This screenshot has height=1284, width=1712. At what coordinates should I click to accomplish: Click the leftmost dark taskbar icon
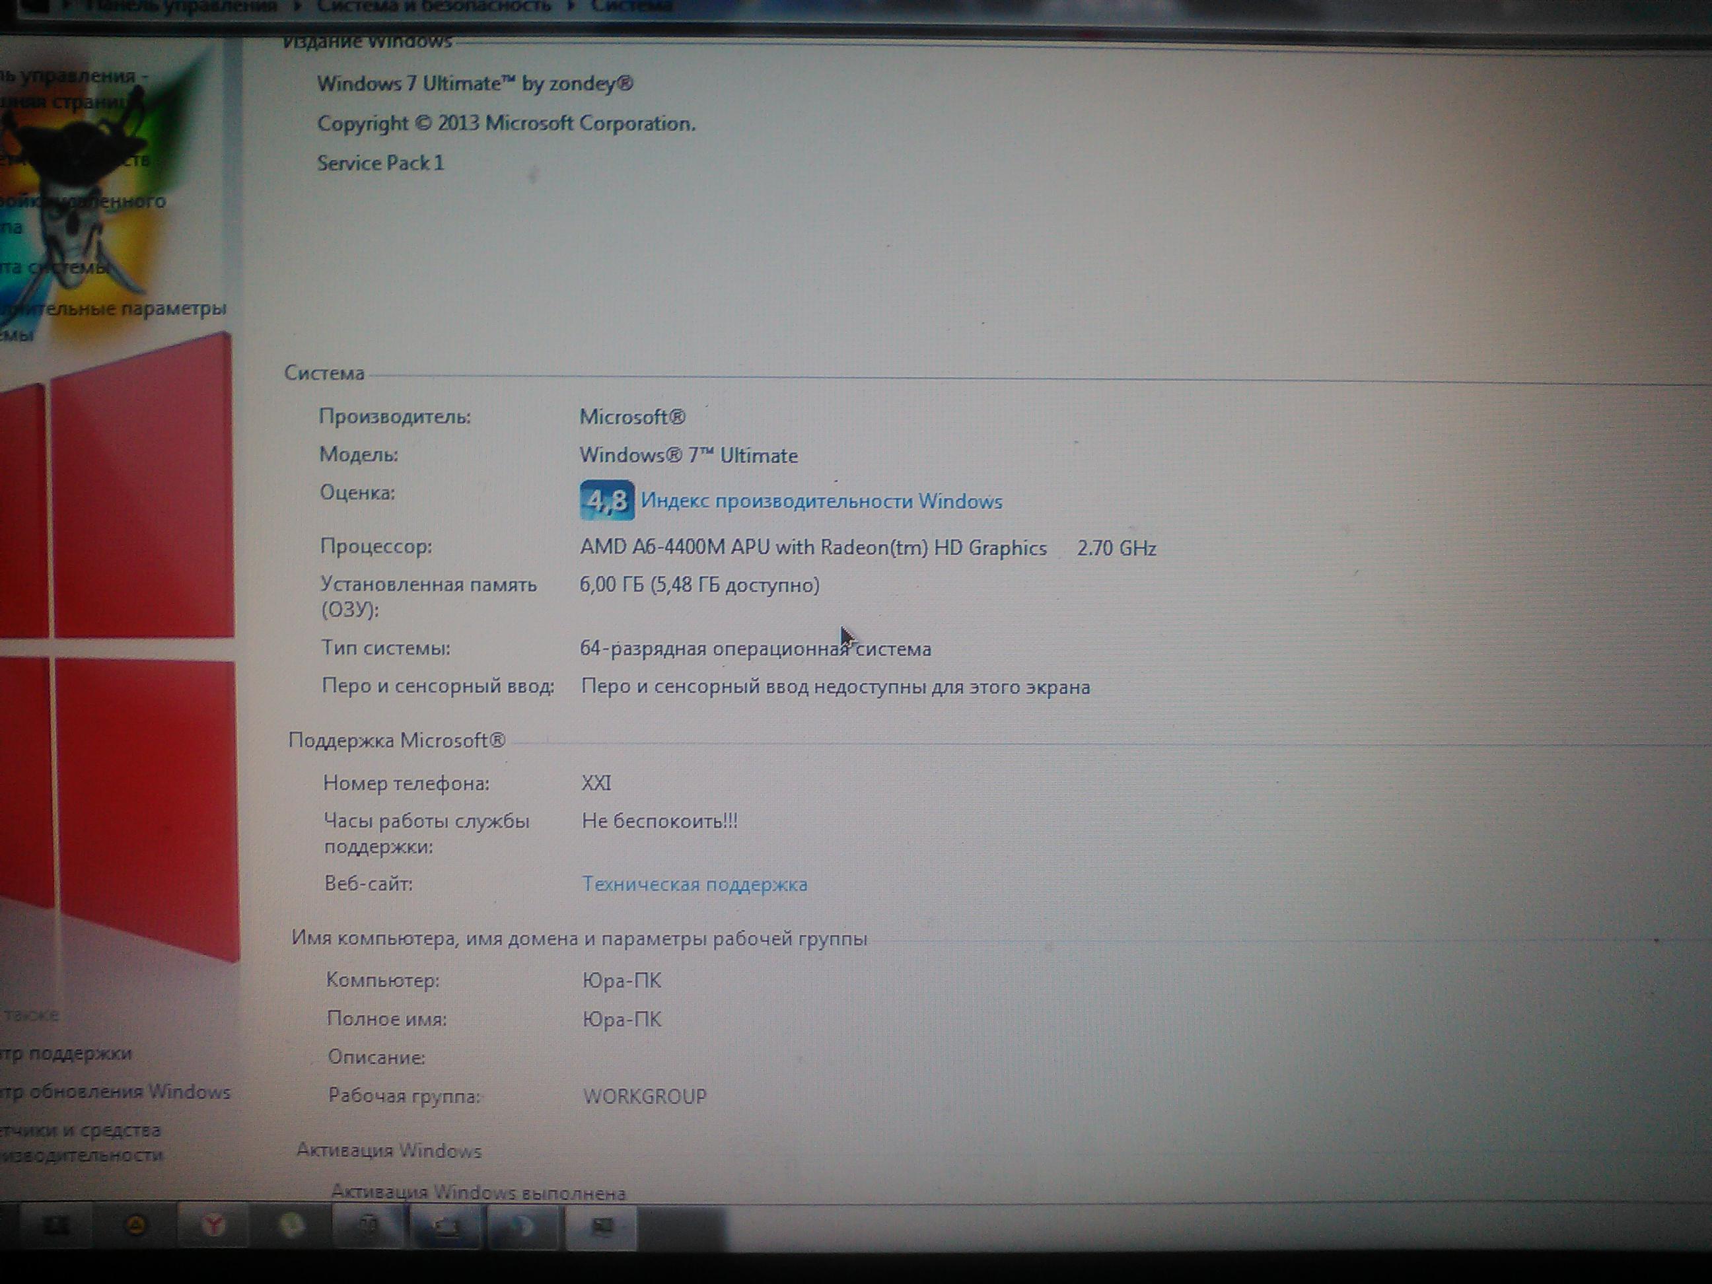(57, 1225)
